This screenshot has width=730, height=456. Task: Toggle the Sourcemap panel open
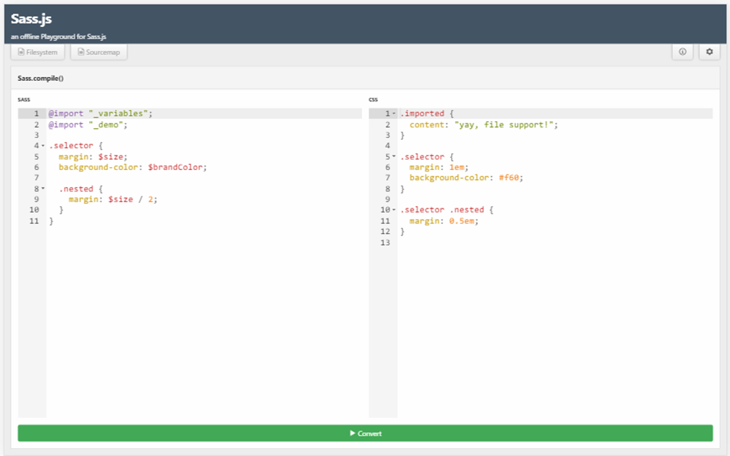click(x=99, y=51)
